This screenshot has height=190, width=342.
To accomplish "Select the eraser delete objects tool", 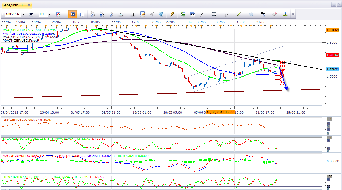I will (x=274, y=14).
